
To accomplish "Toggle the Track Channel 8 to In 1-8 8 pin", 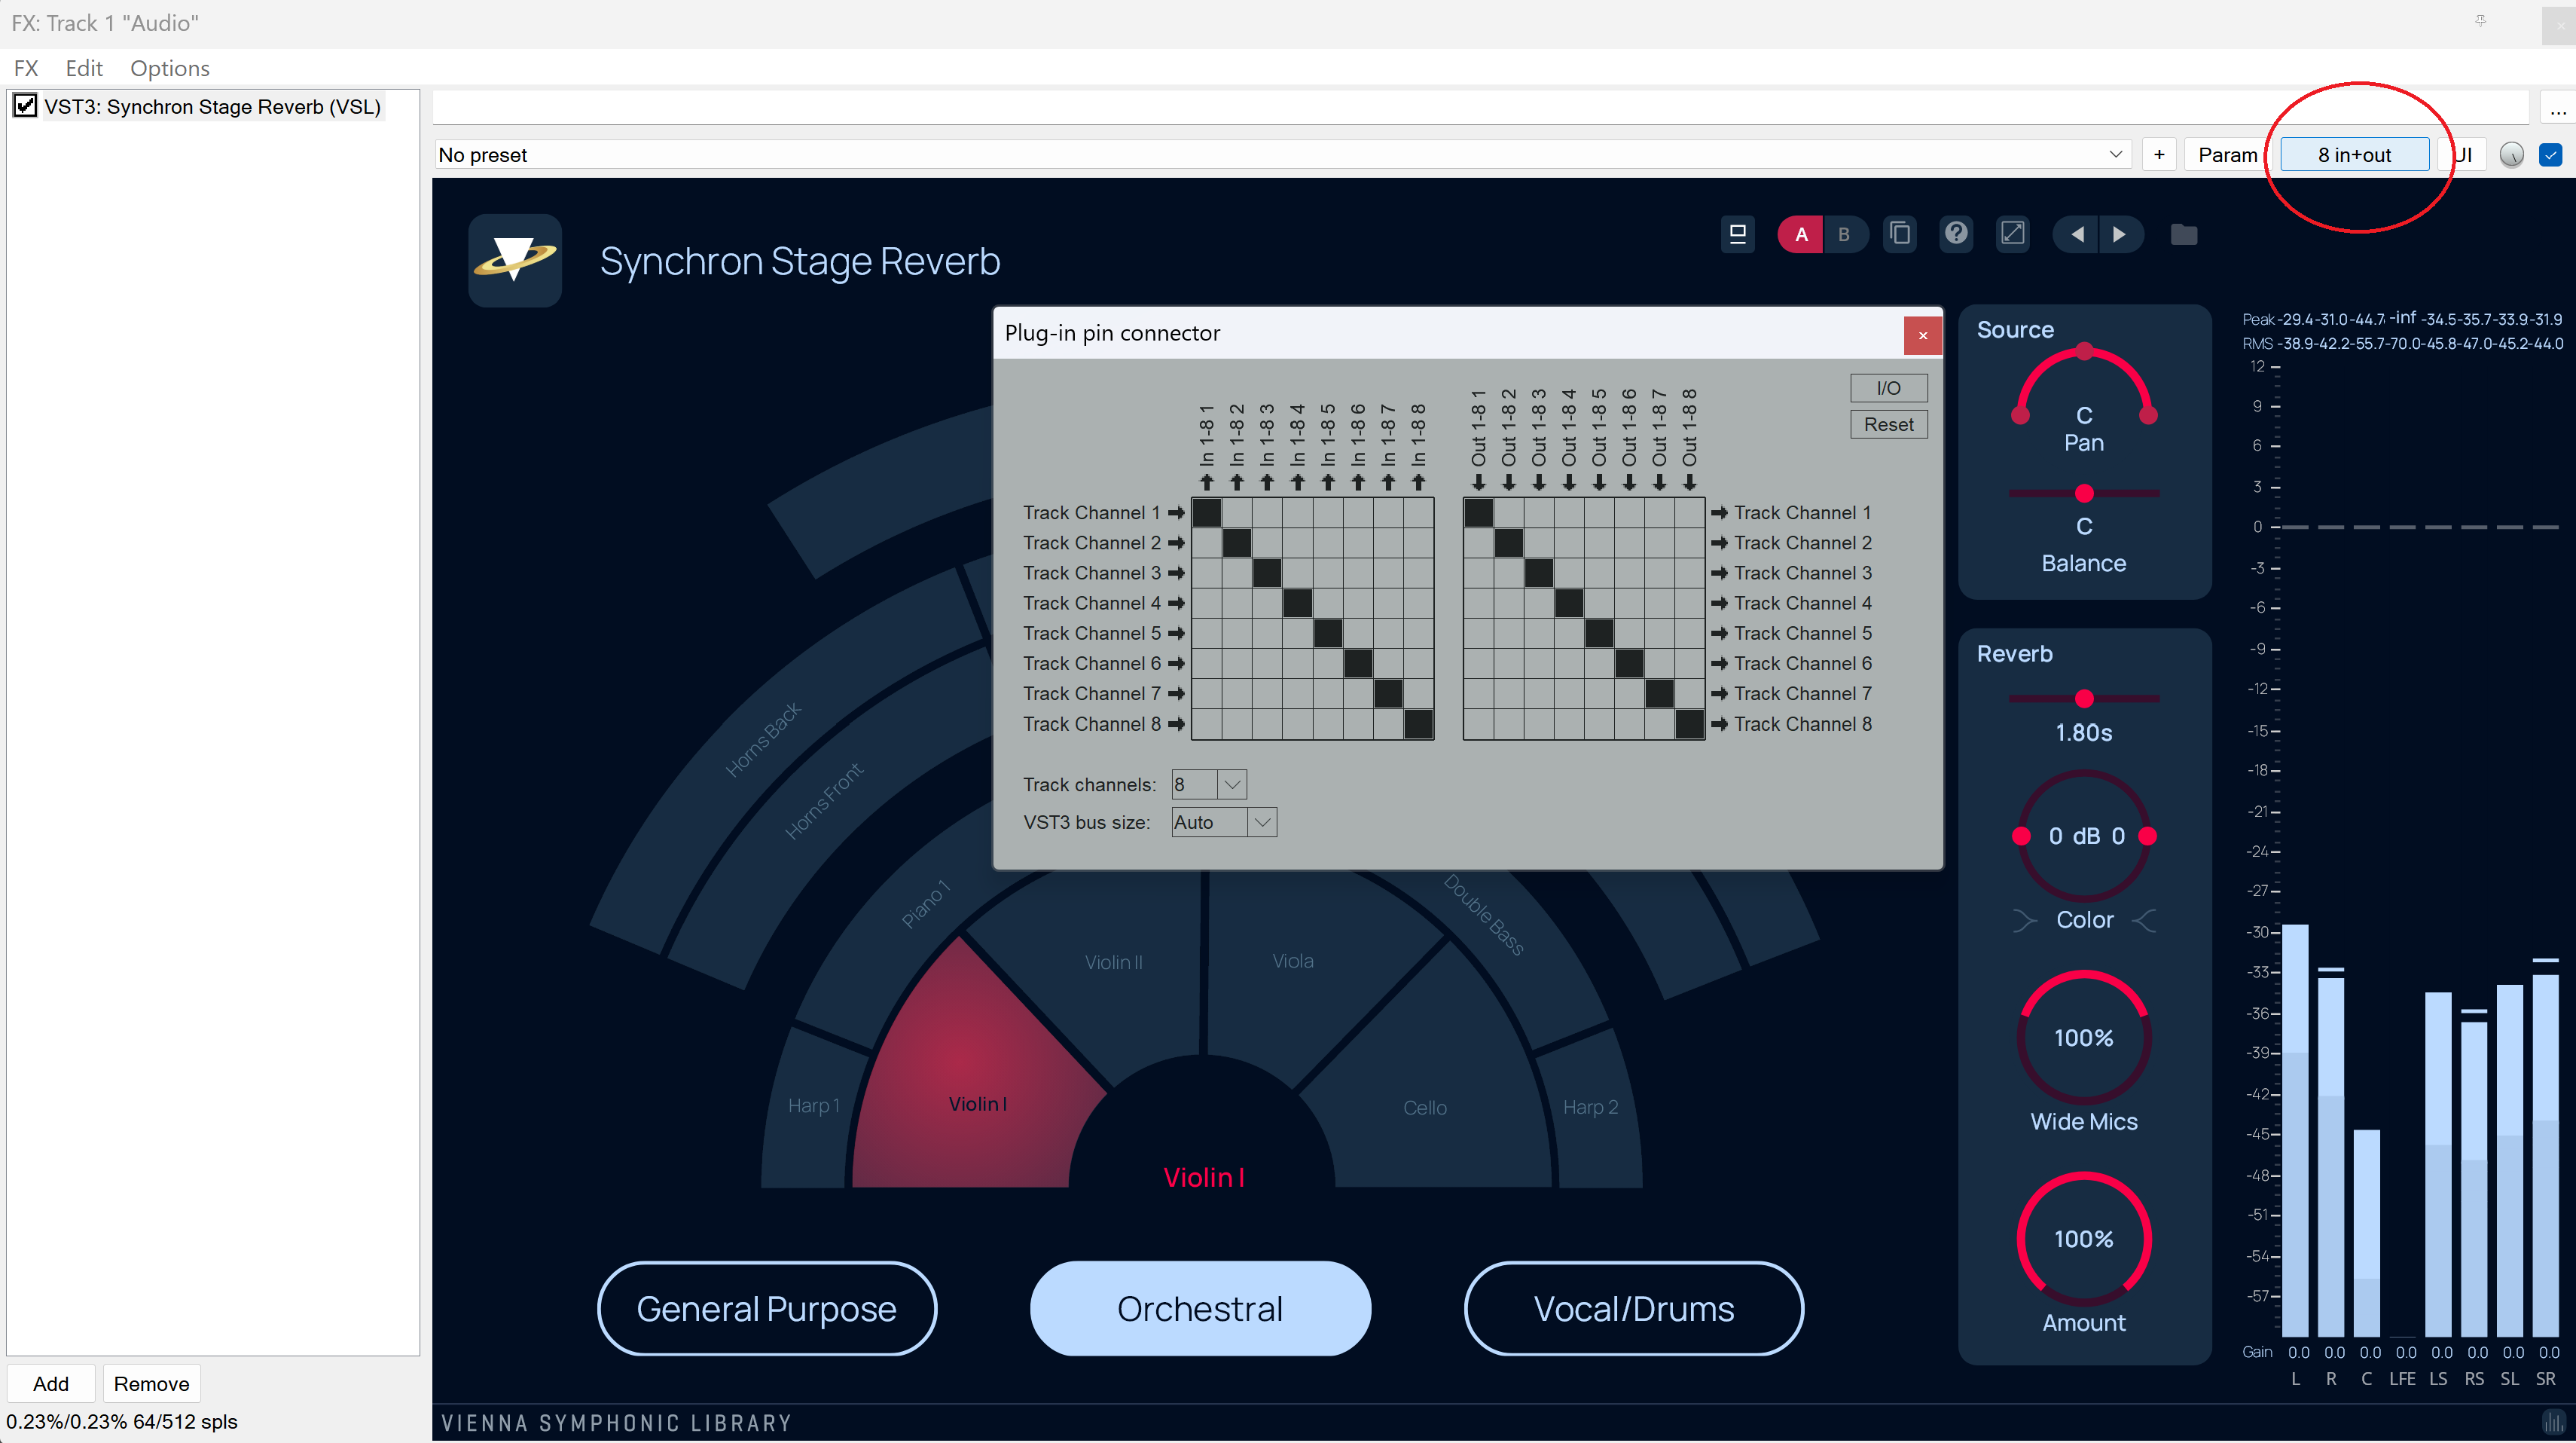I will point(1418,723).
